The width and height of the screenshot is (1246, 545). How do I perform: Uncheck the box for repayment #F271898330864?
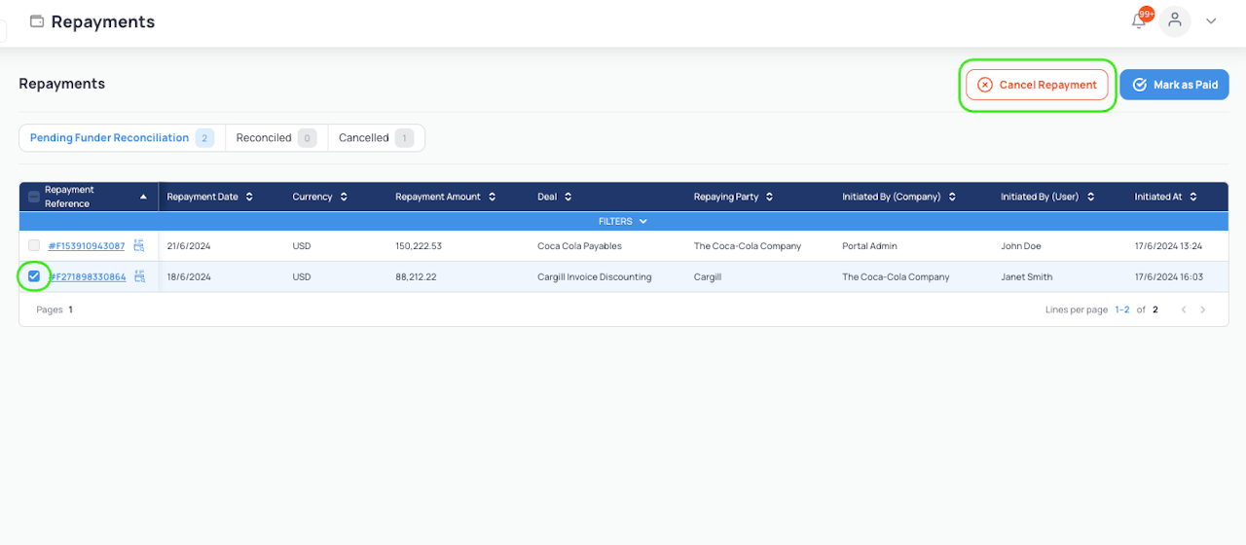(34, 277)
